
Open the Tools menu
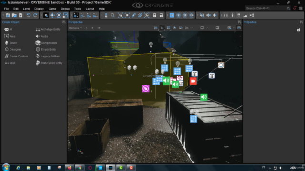click(77, 9)
